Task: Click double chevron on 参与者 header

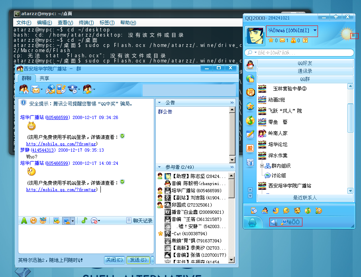Action: pos(232,167)
